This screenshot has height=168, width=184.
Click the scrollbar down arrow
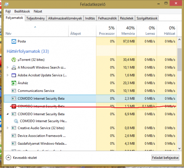179,148
